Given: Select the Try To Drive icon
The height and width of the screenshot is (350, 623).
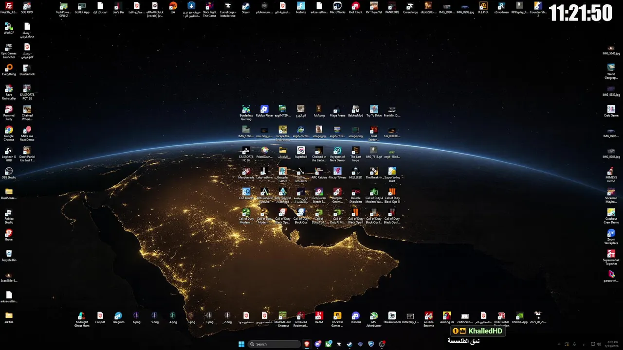Looking at the screenshot, I should pos(374,111).
